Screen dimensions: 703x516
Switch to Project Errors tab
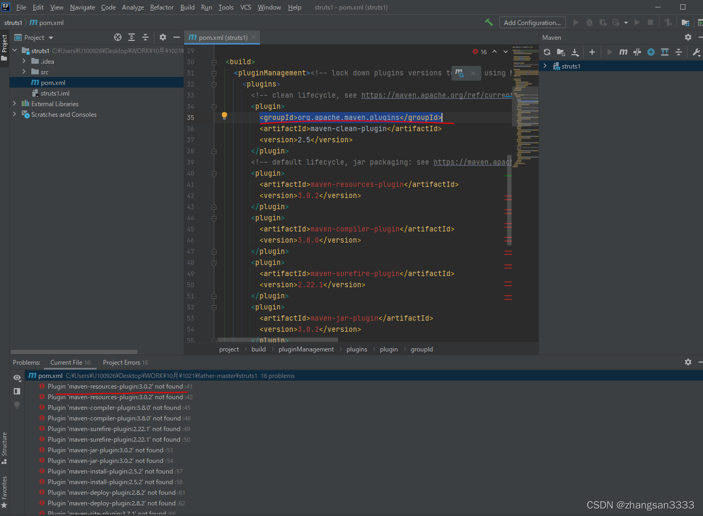(125, 363)
